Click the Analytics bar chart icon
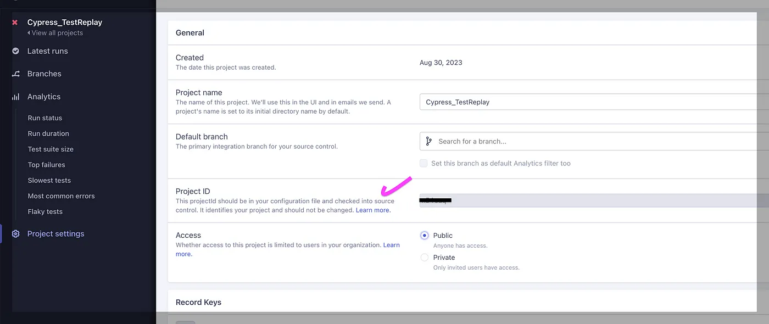Viewport: 769px width, 324px height. [15, 97]
